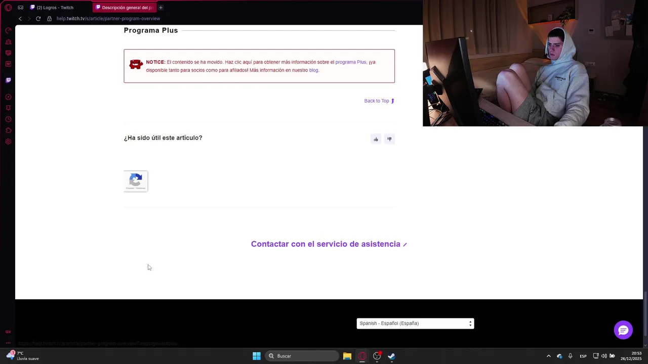Open the GX Cleaner sidebar icon

point(8,42)
